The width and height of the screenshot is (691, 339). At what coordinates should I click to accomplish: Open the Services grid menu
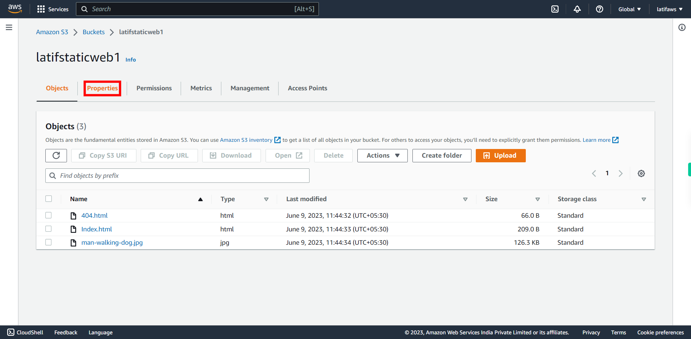click(x=53, y=9)
